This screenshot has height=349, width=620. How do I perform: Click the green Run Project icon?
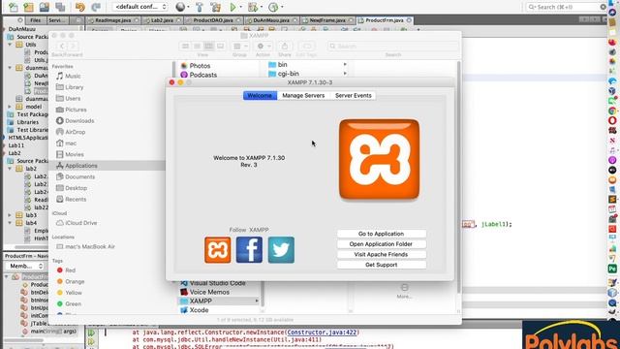pos(232,7)
